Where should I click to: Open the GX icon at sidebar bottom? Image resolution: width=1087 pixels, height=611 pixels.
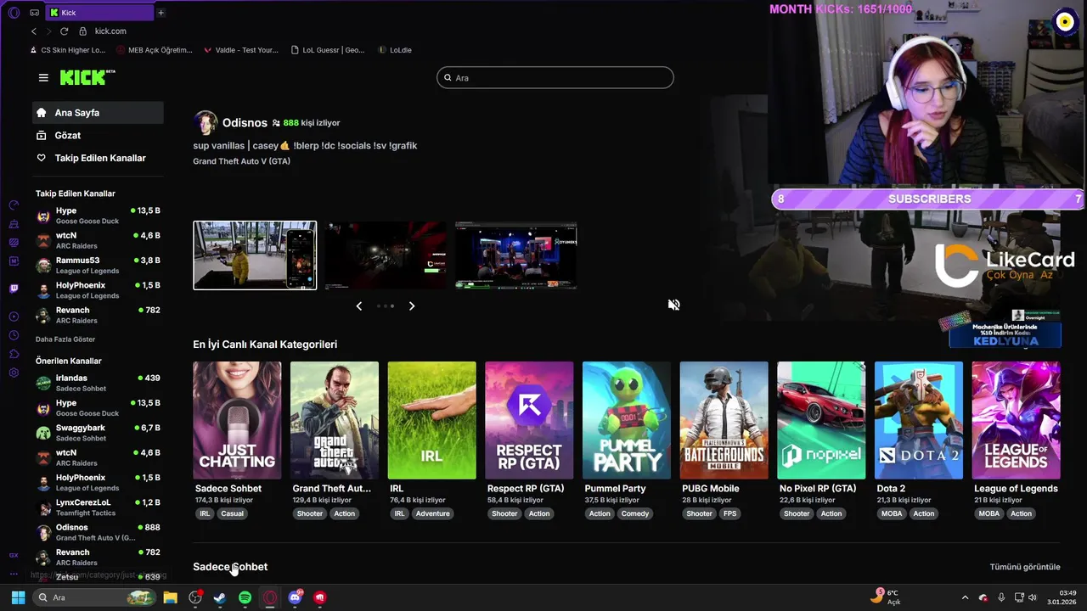[14, 555]
